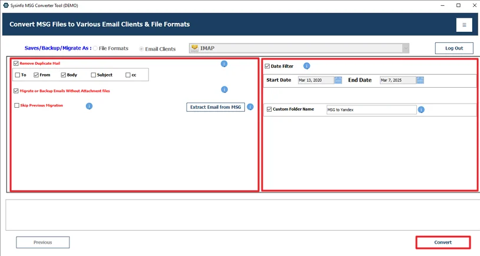Toggle the Date Filter checkbox
Screen dimensions: 480x256
[267, 66]
